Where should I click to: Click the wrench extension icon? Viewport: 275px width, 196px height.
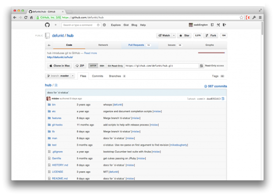click(x=254, y=17)
